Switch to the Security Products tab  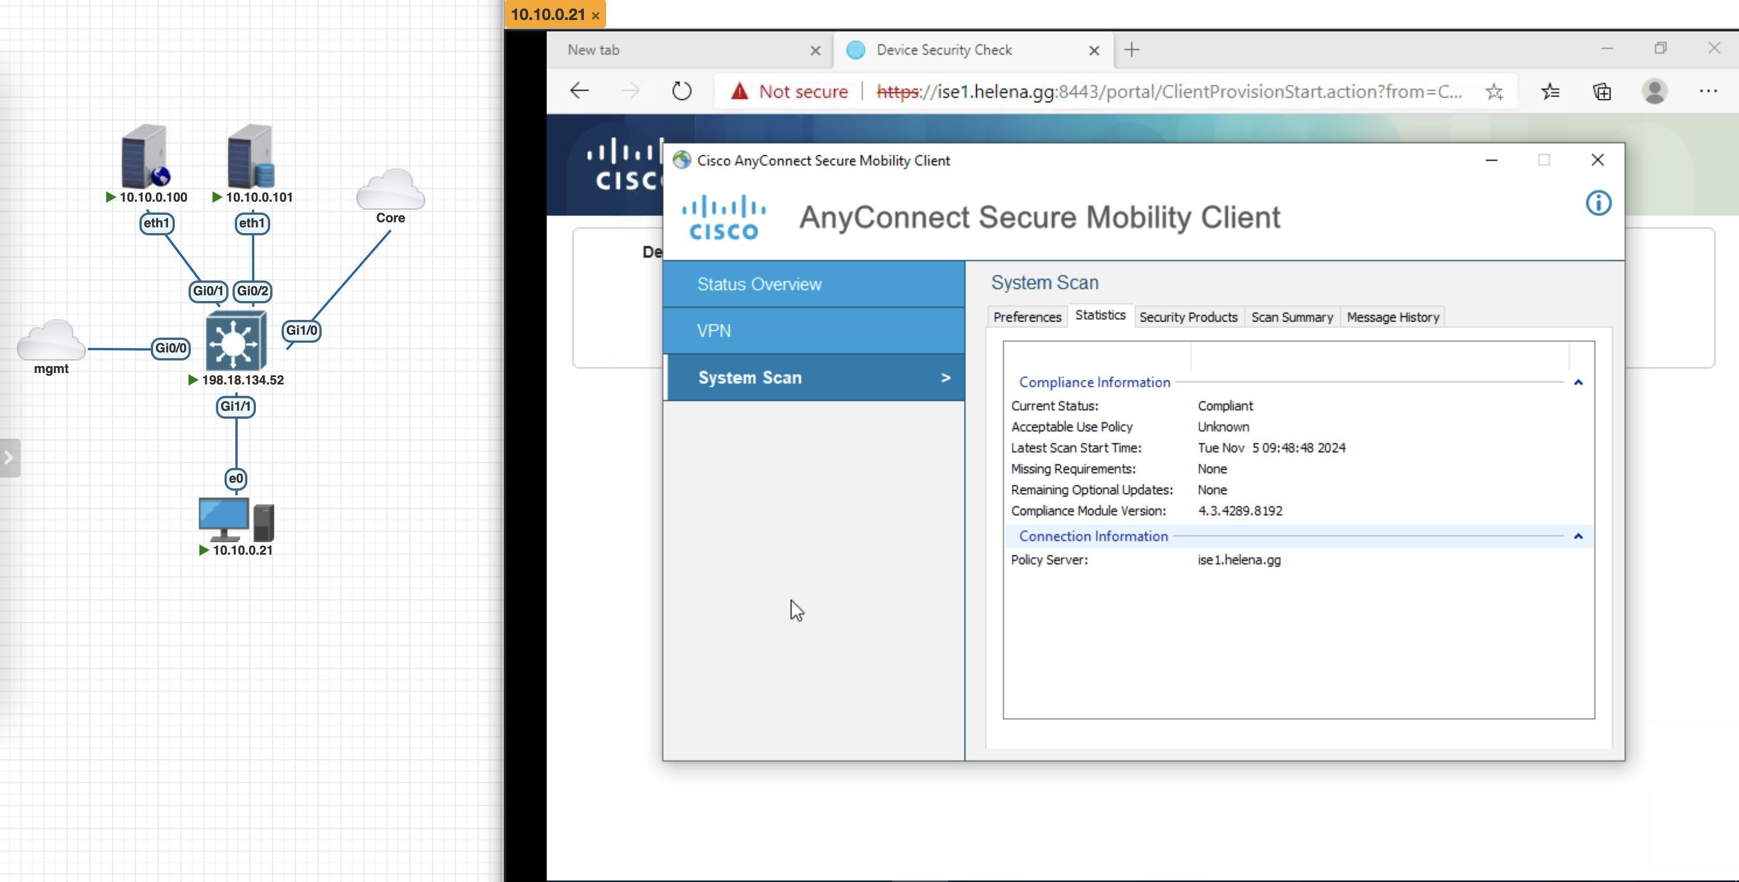coord(1188,317)
